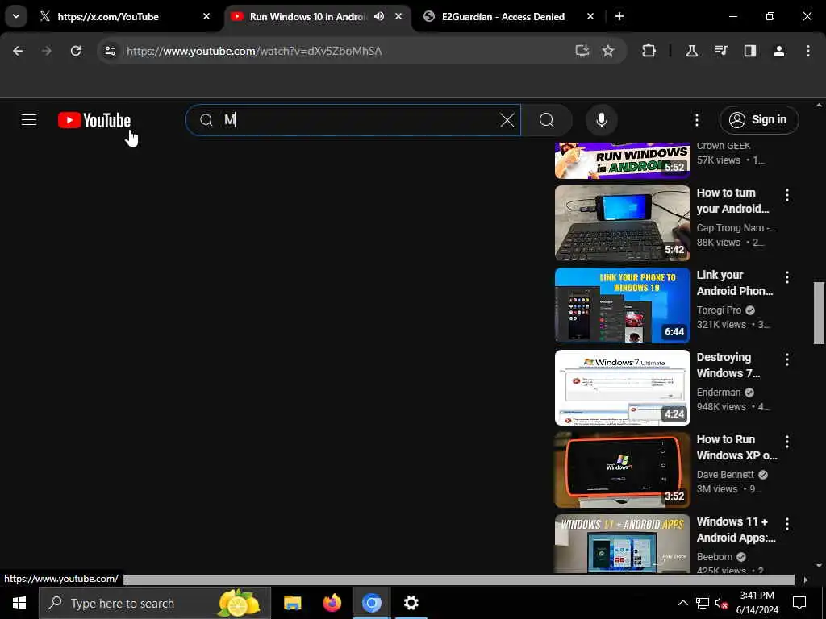The width and height of the screenshot is (826, 619).
Task: Open File Explorer from taskbar
Action: click(x=292, y=603)
